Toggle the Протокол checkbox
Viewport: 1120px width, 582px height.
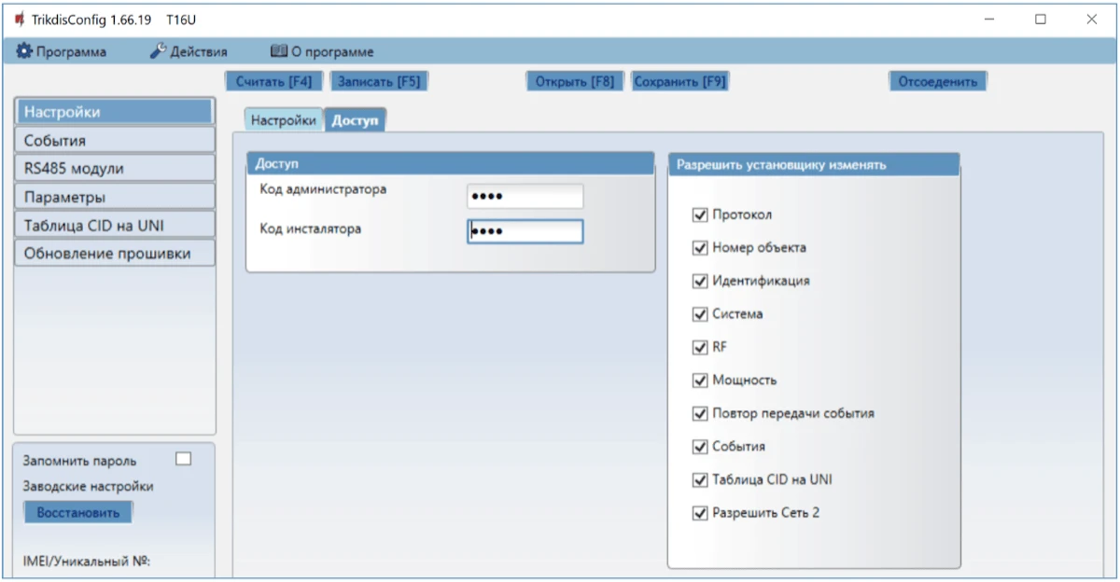click(700, 215)
